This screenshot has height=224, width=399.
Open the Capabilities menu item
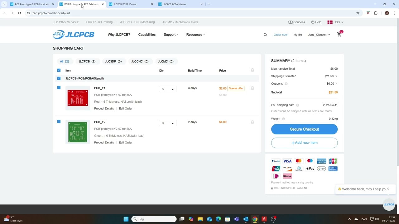tap(147, 35)
